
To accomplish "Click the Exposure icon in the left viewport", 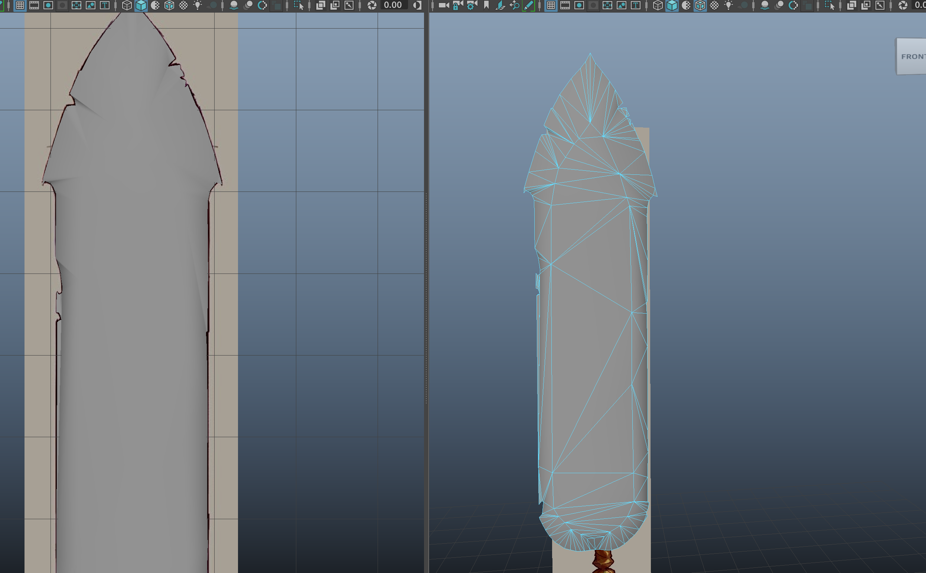I will 372,5.
